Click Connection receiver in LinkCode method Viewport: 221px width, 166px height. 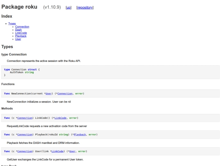(25, 118)
